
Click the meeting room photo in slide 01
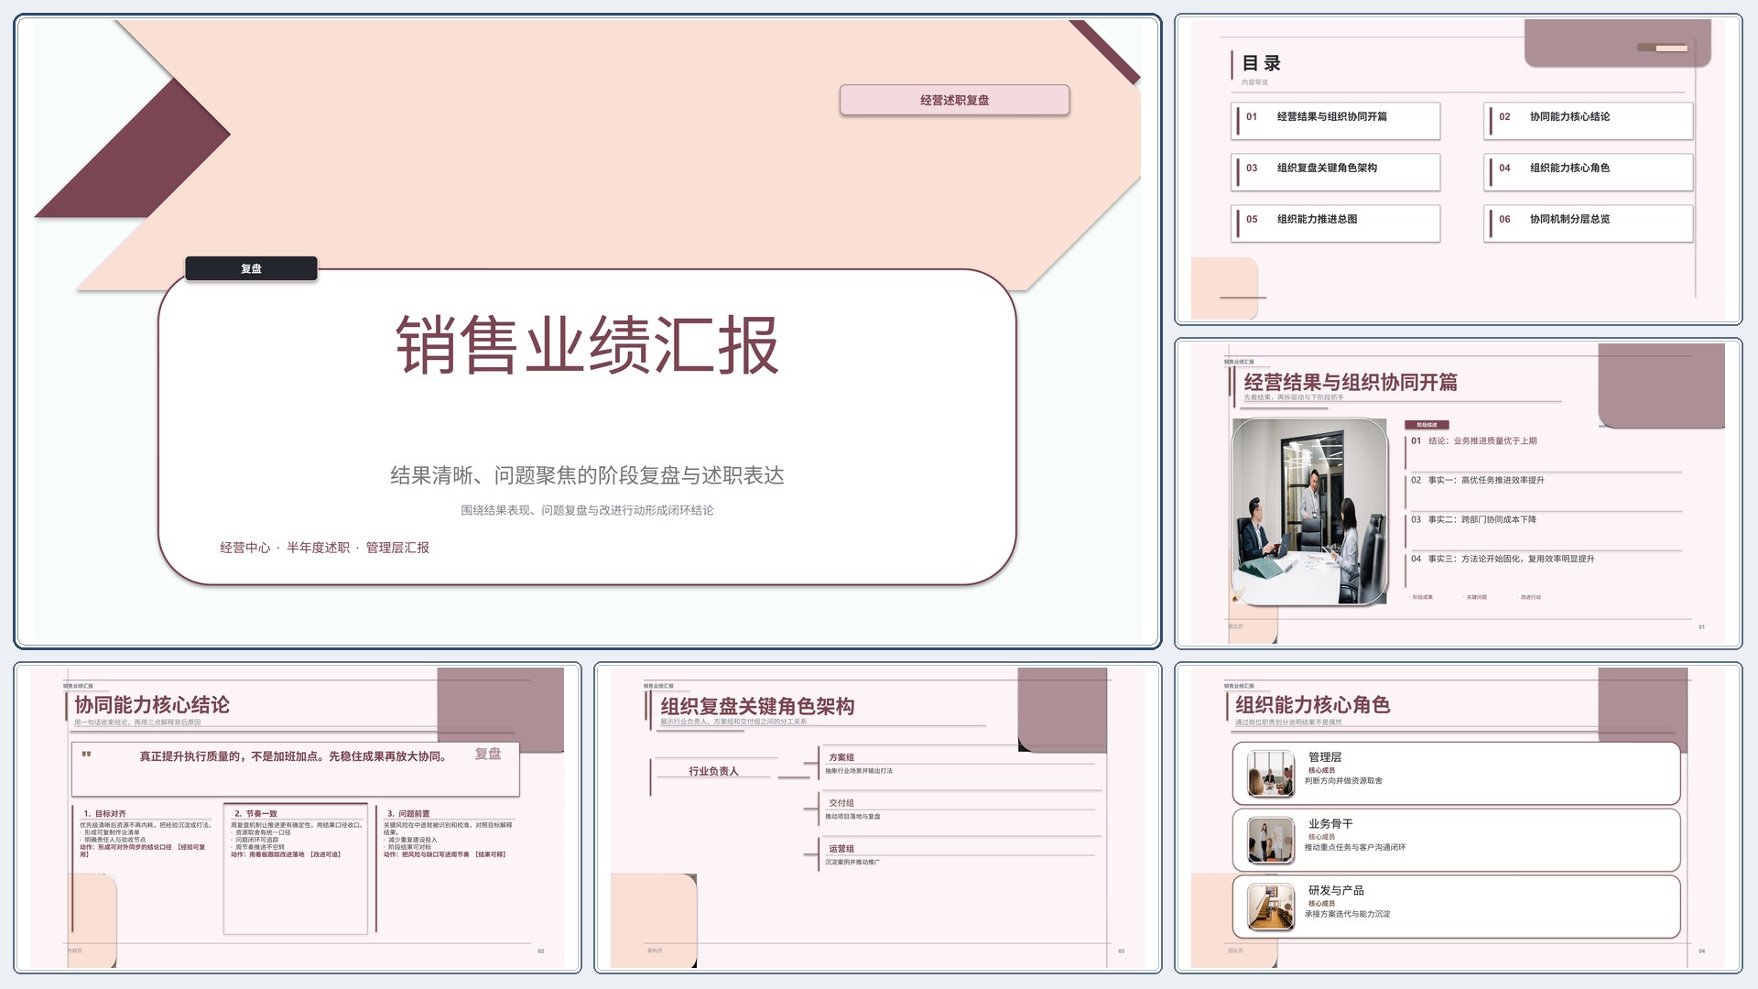pos(1309,511)
